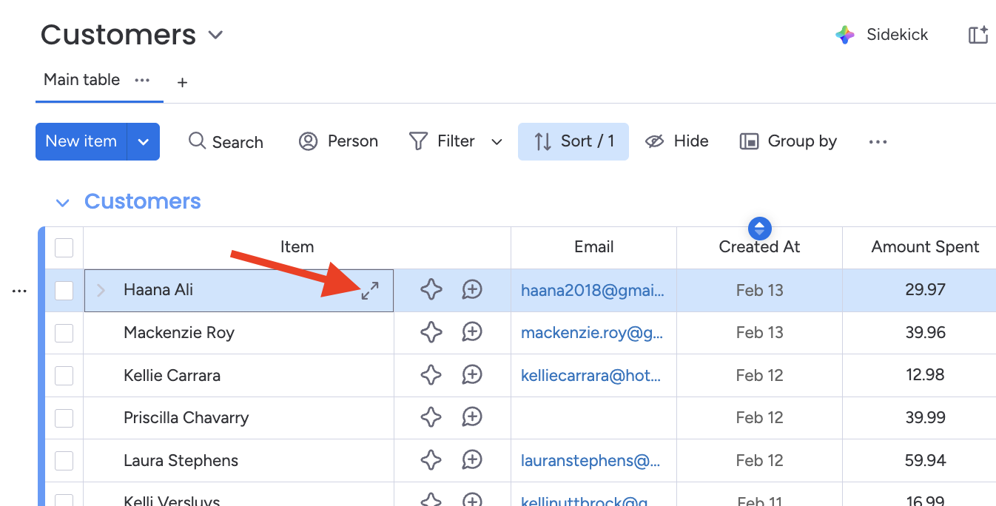Image resolution: width=996 pixels, height=506 pixels.
Task: Expand subitems arrow for Haana Ali
Action: point(101,291)
